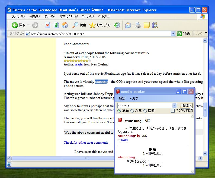Click the Mail envelope toolbar icon

coord(128,25)
